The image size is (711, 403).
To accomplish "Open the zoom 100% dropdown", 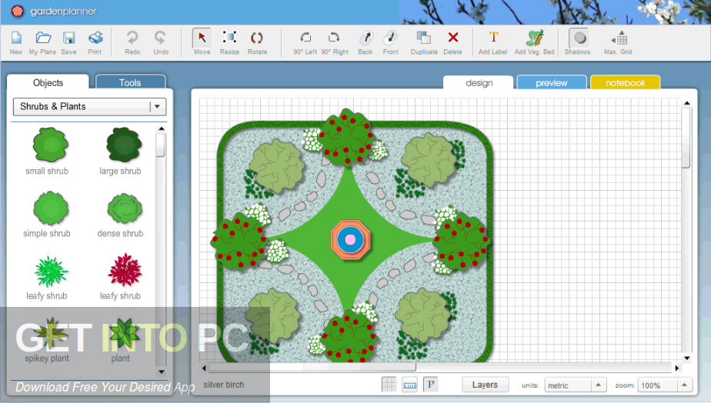I will click(x=665, y=385).
